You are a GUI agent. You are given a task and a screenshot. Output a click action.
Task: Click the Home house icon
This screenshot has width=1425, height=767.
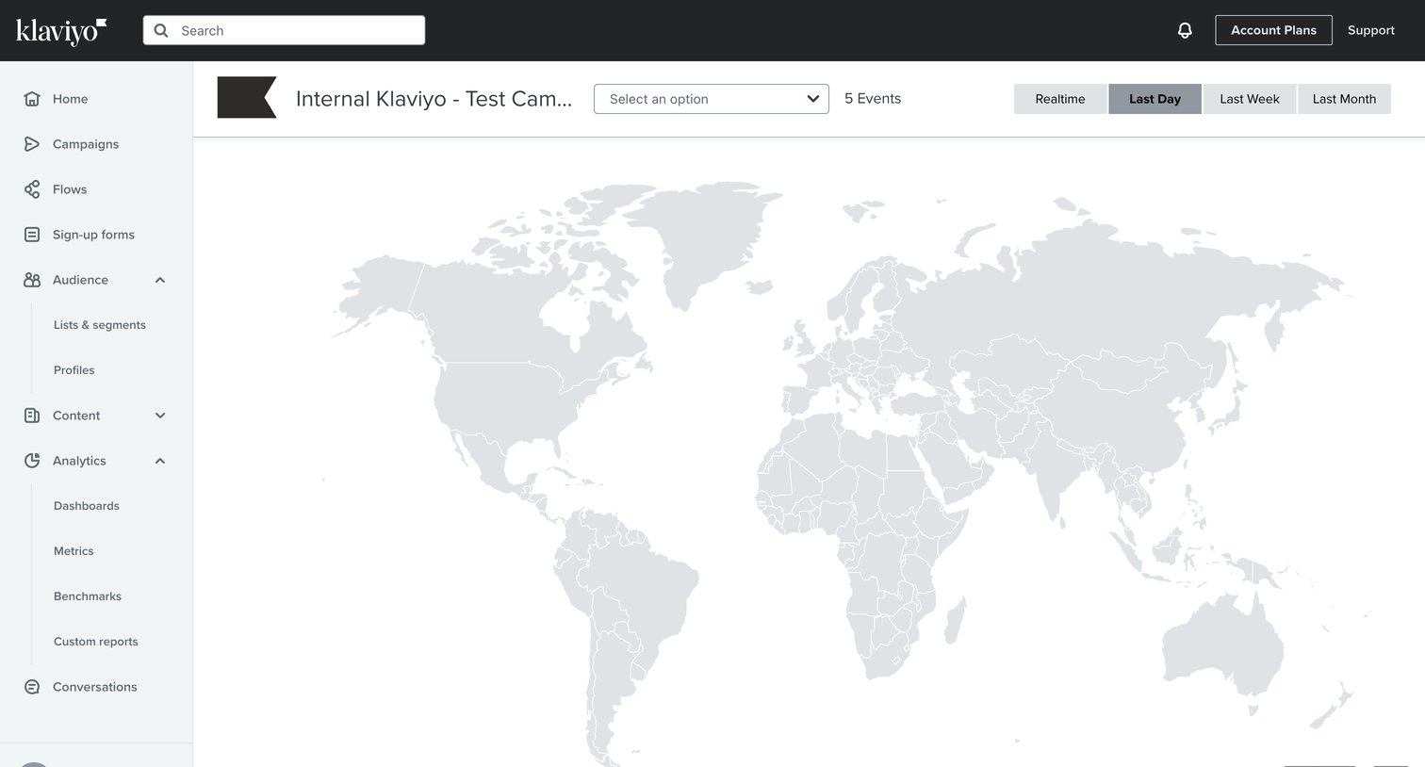tap(32, 99)
